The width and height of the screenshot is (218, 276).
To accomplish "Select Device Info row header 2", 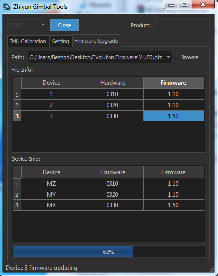I will click(17, 195).
